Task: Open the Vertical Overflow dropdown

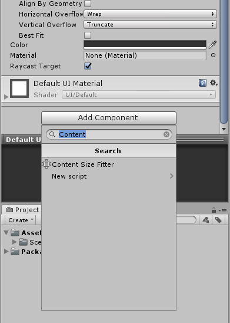Action: pos(150,25)
